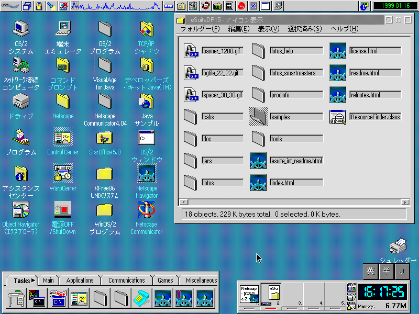Screen dimensions: 419x314
Task: Select the Java サンプル folder icon
Action: 147,102
